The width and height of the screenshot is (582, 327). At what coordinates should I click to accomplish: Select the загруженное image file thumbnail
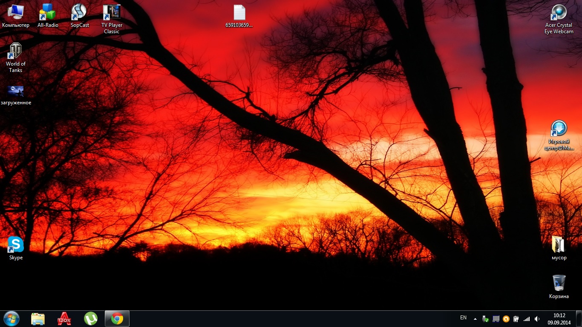click(x=16, y=95)
